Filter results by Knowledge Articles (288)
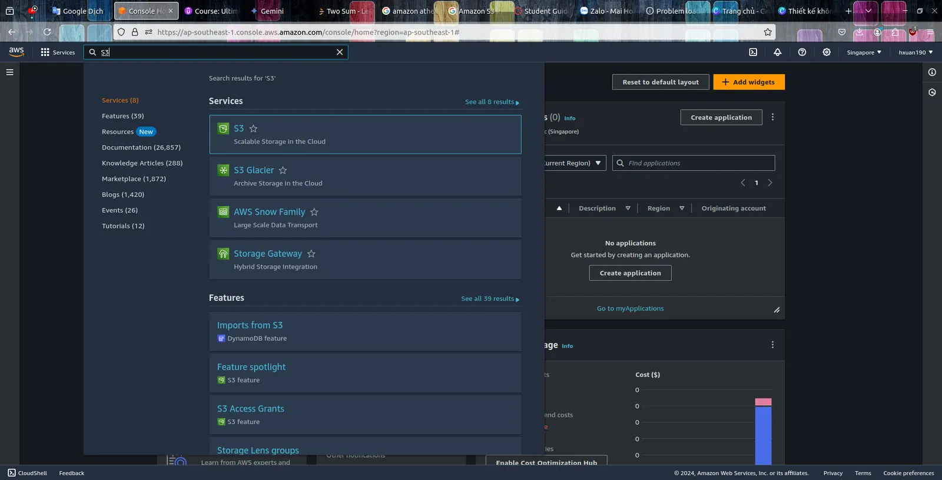The width and height of the screenshot is (942, 480). [x=142, y=163]
